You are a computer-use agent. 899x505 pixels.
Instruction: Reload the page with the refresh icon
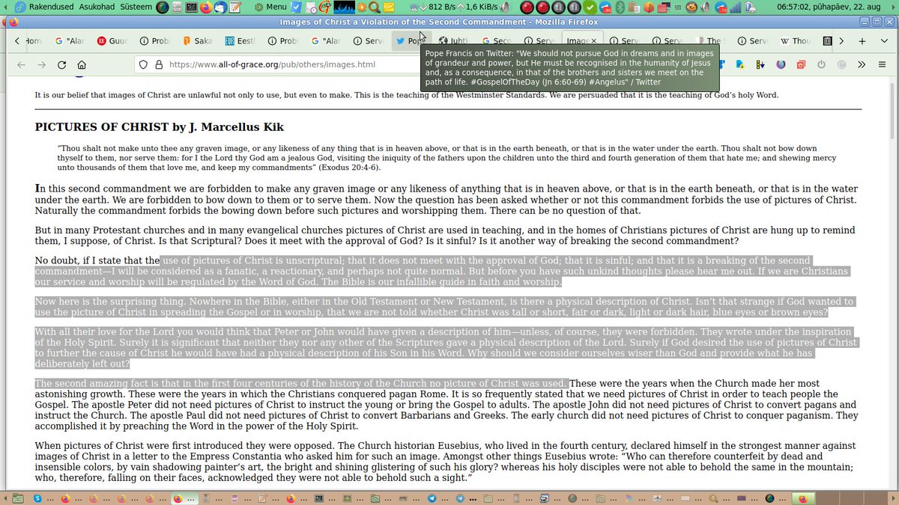61,64
